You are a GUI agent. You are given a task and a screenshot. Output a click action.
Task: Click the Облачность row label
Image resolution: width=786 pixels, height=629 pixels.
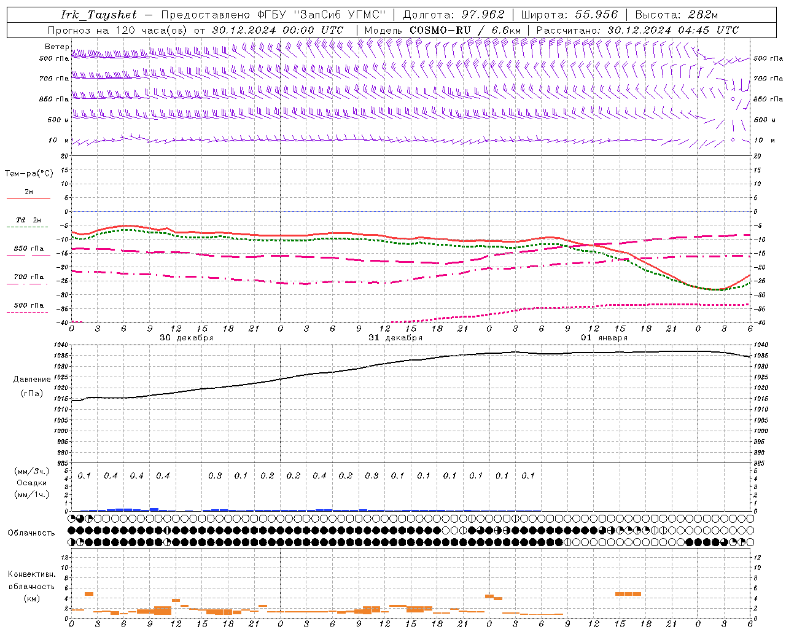coord(31,533)
